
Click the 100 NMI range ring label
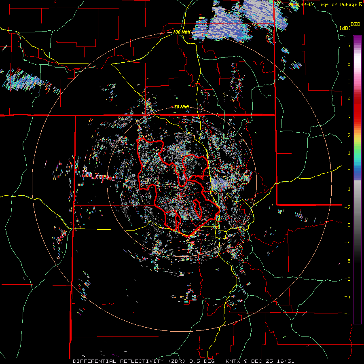click(x=182, y=32)
